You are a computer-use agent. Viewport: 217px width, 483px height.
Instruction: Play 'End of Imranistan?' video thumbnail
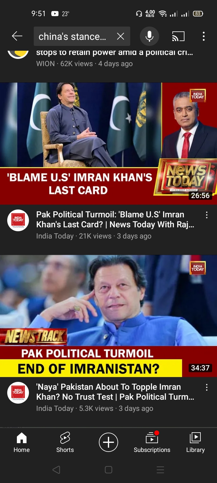pyautogui.click(x=108, y=316)
